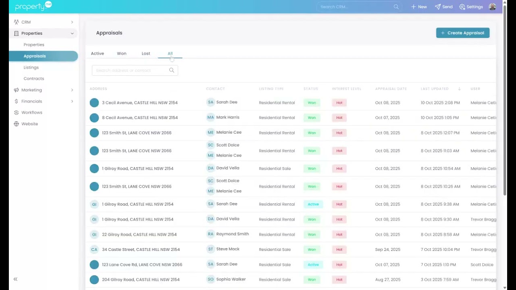Click Hot badge for 204 Gilroy Road

pyautogui.click(x=339, y=280)
